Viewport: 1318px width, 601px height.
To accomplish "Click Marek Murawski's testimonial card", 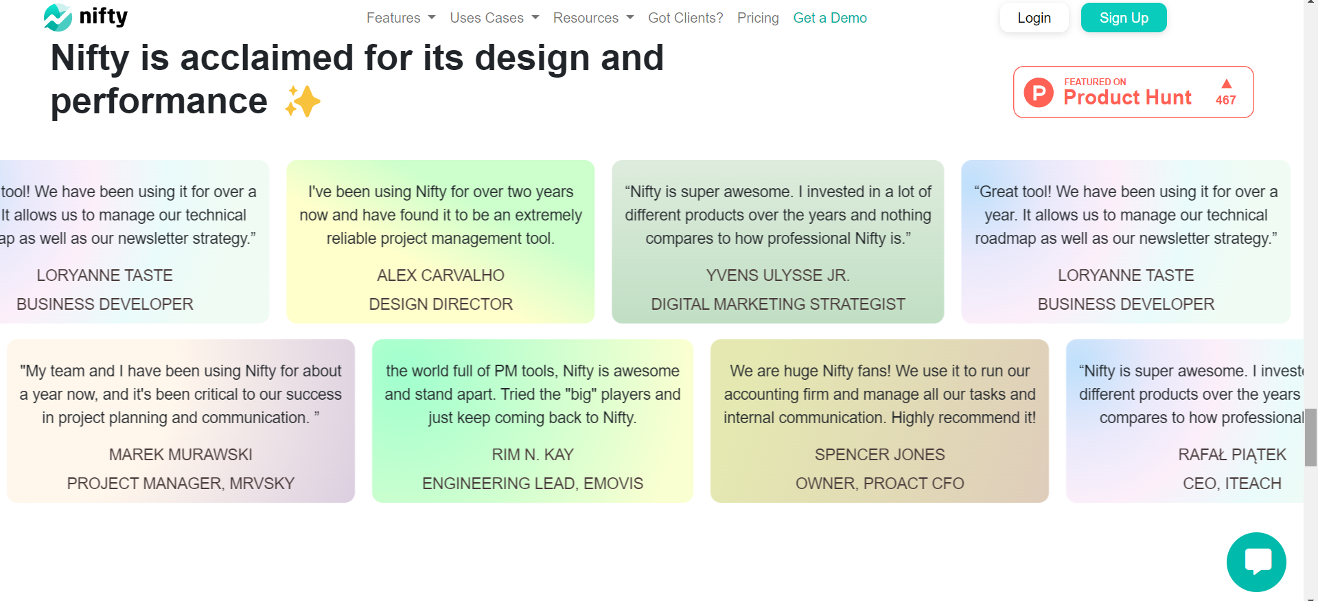I will pos(181,421).
